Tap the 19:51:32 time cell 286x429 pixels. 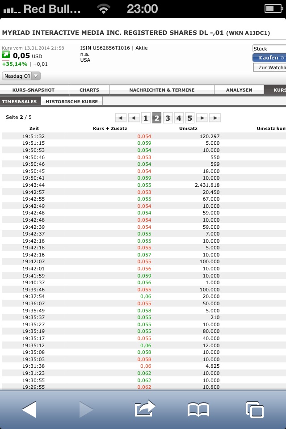34,136
